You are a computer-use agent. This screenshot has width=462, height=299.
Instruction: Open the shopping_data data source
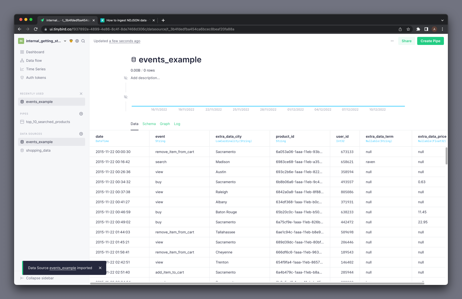pyautogui.click(x=38, y=150)
